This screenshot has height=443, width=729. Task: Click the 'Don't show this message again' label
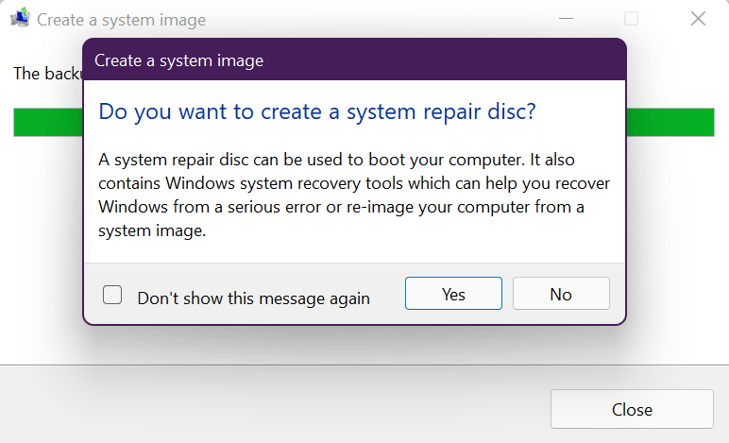coord(253,298)
